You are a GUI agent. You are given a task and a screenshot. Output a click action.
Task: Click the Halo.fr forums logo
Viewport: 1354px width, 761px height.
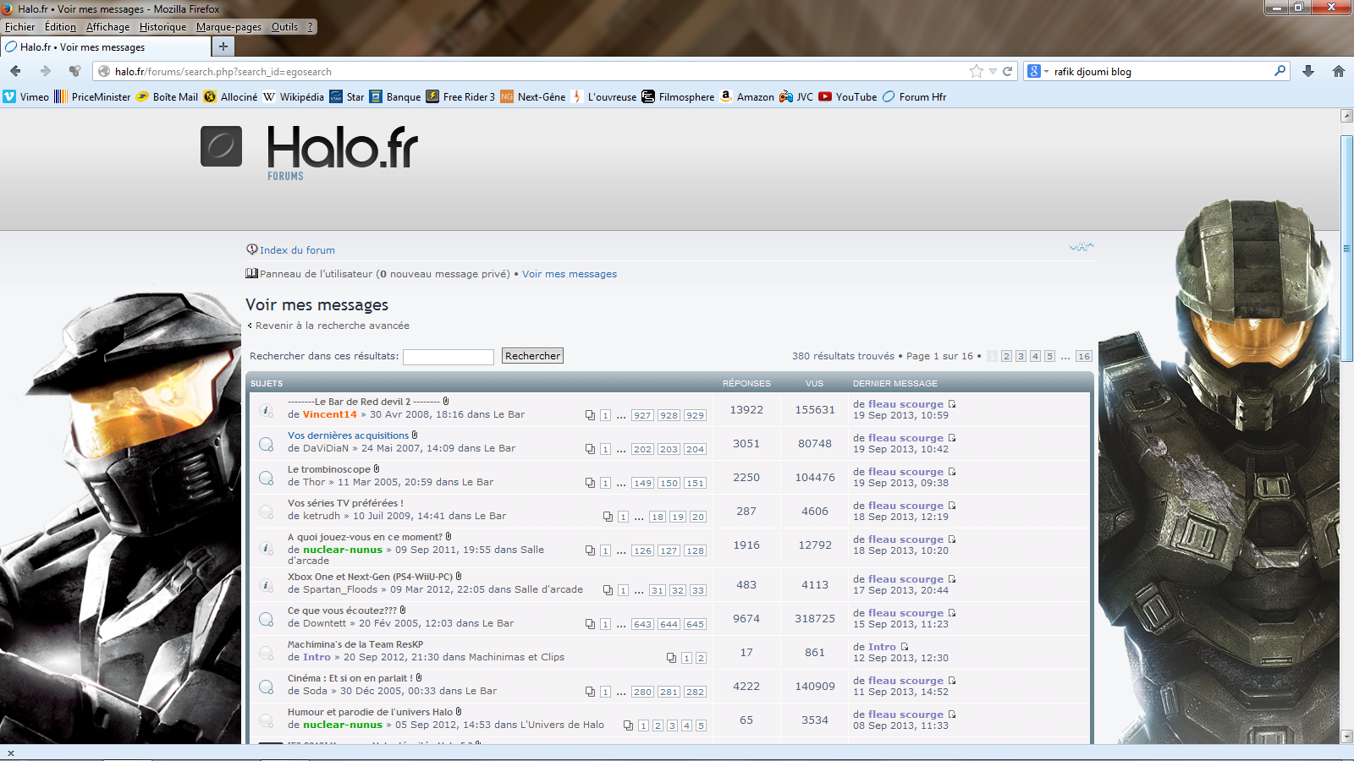[x=342, y=150]
